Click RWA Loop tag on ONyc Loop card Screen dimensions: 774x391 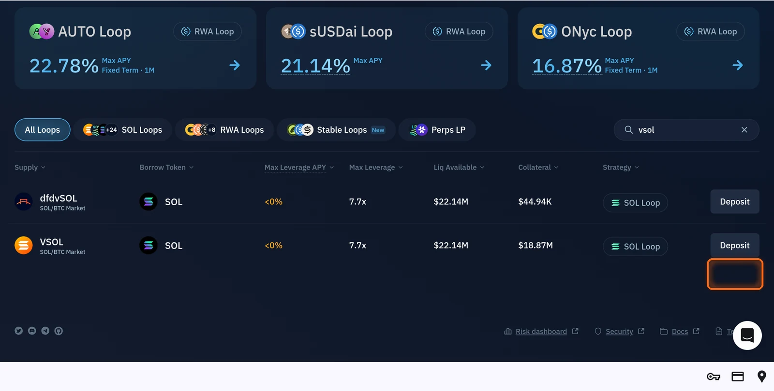click(x=711, y=31)
